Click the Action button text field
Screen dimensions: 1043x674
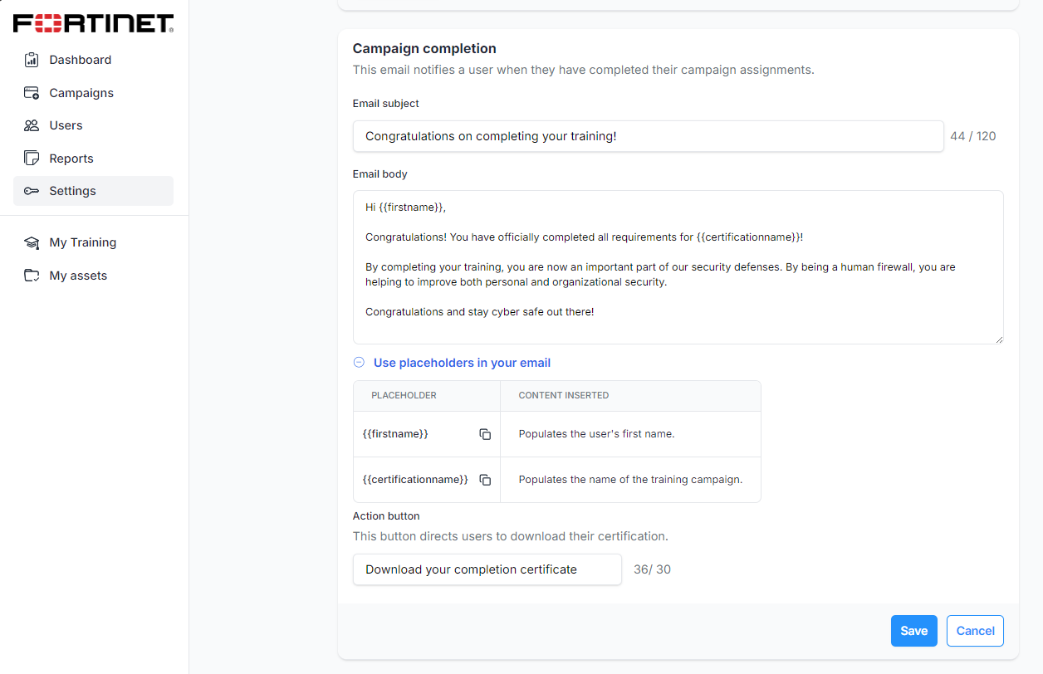tap(487, 569)
